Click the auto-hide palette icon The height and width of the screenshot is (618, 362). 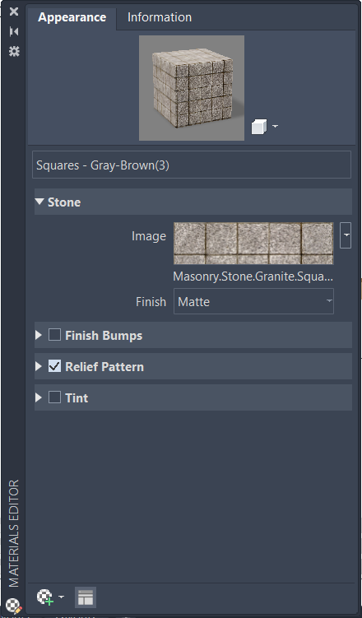[x=14, y=31]
